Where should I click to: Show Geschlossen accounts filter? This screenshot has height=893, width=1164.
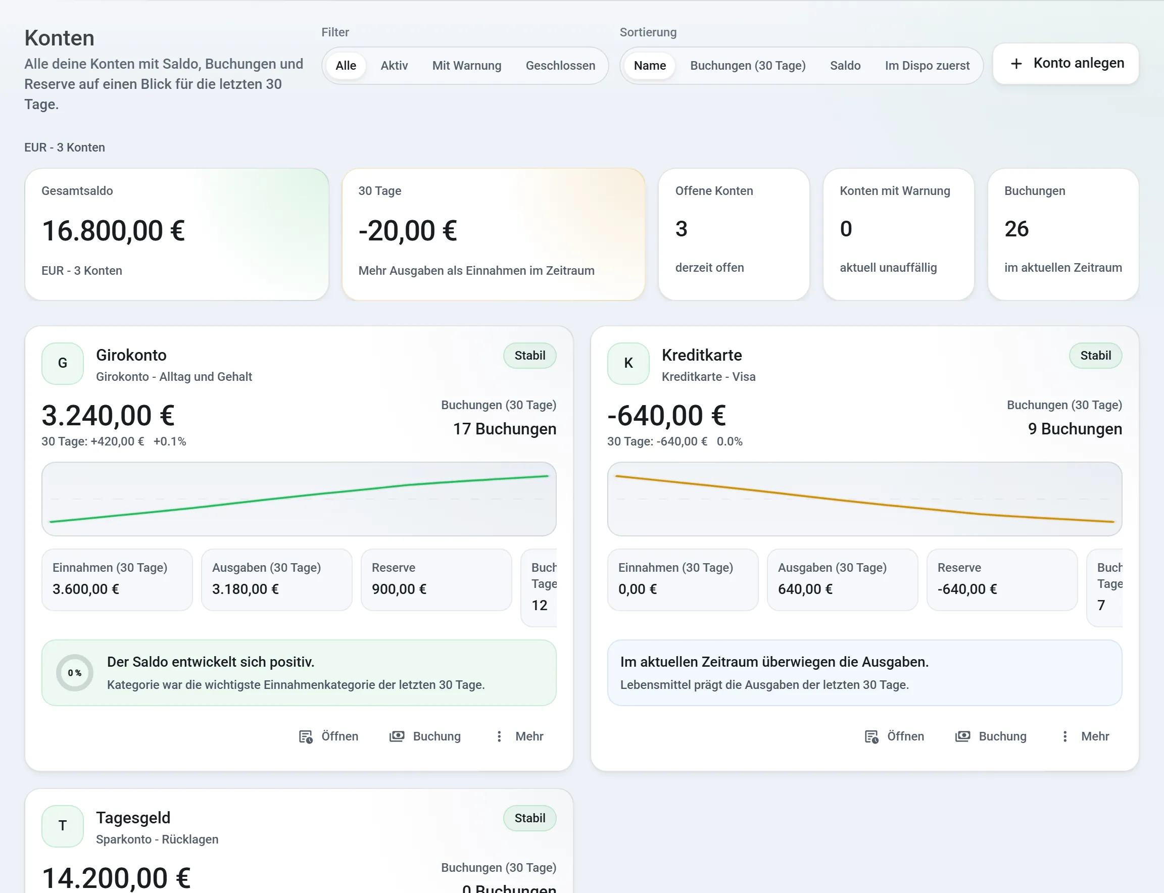pyautogui.click(x=560, y=66)
